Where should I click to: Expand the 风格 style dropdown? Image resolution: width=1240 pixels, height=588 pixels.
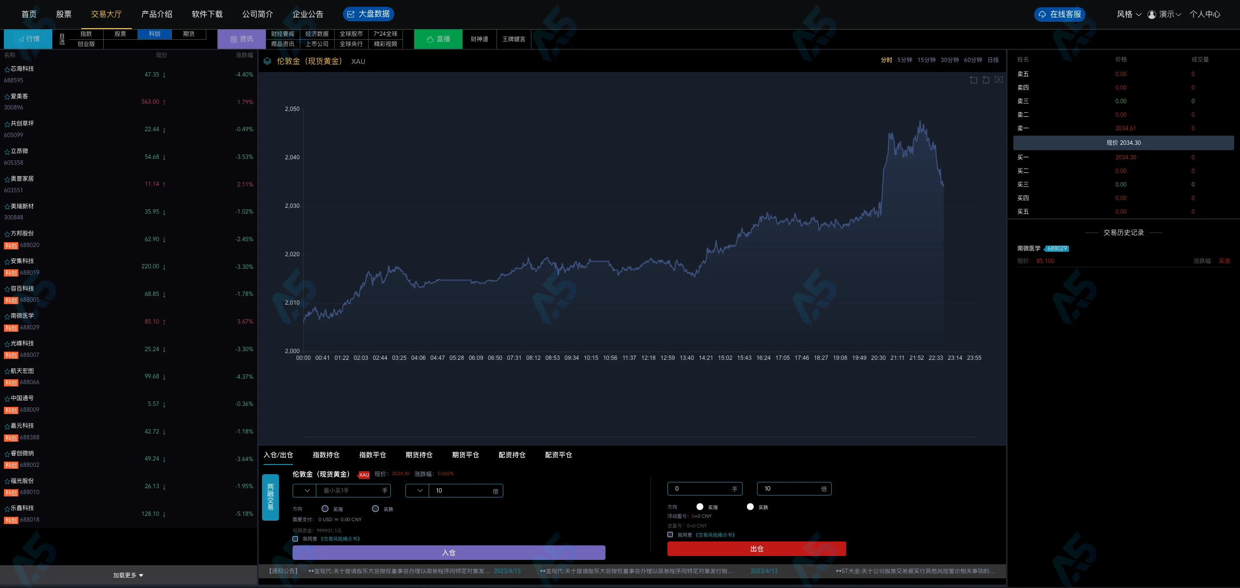[1129, 15]
